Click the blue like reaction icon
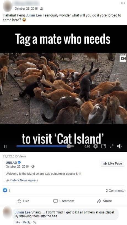 (5, 190)
